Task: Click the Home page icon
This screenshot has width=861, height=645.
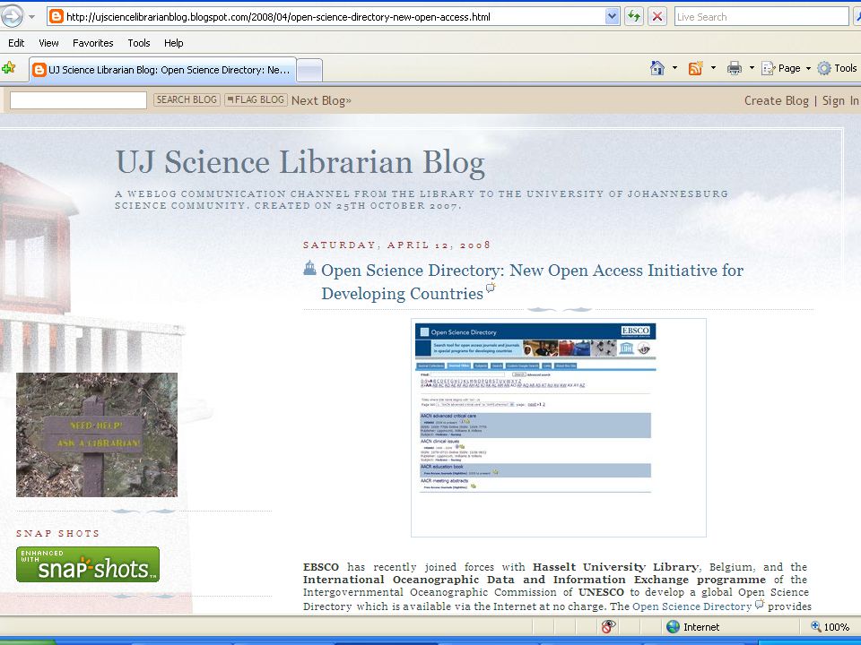Action: point(657,68)
